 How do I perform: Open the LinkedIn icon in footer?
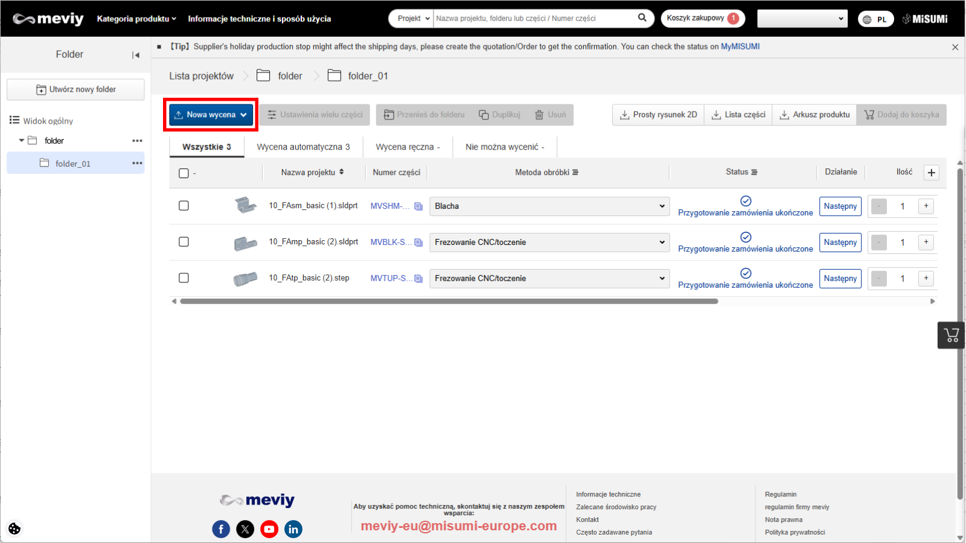pos(293,529)
